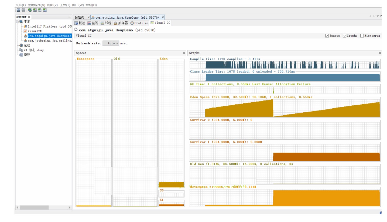
Task: Click the Survivor 1 usage graph
Action: (285, 152)
